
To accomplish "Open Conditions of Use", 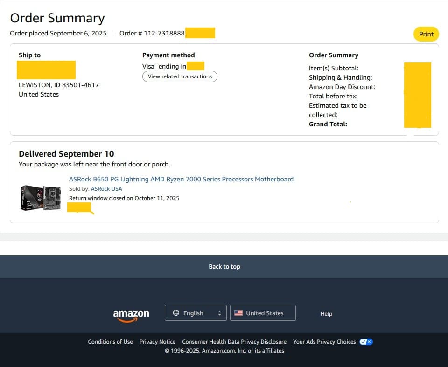I will tap(110, 342).
